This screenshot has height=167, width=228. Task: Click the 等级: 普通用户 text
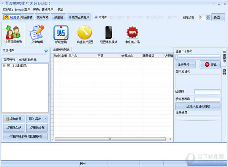(x=43, y=9)
